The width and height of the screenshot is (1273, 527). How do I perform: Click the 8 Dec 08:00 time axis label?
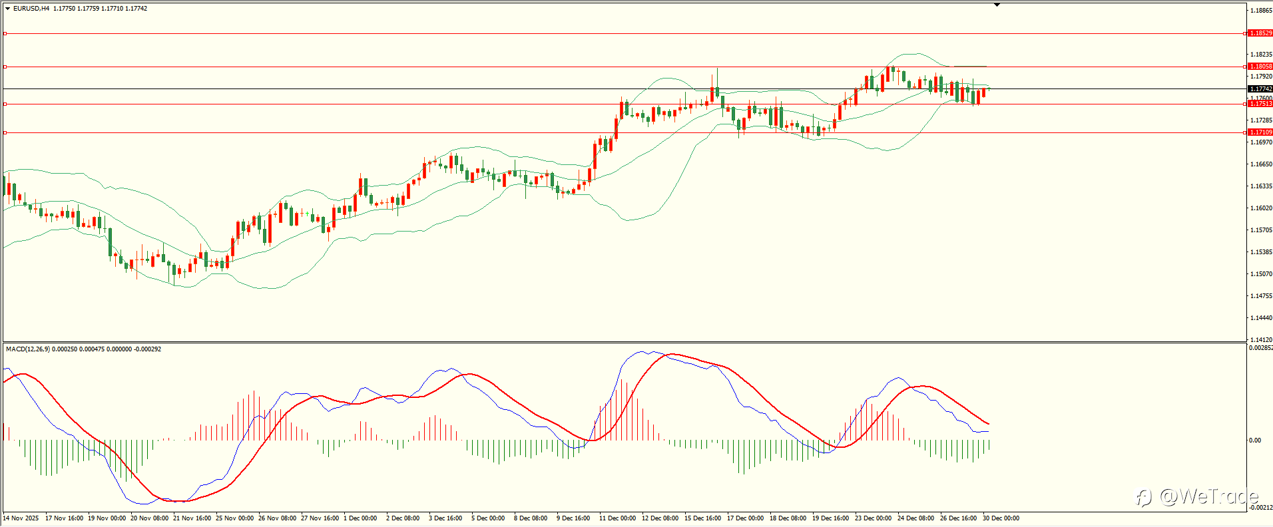coord(531,518)
